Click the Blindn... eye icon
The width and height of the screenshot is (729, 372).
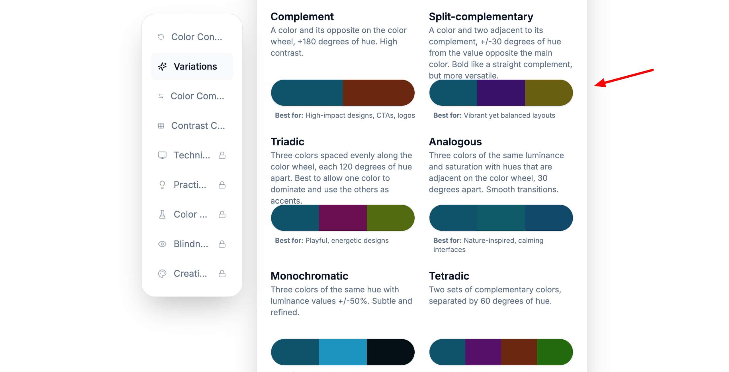coord(162,244)
